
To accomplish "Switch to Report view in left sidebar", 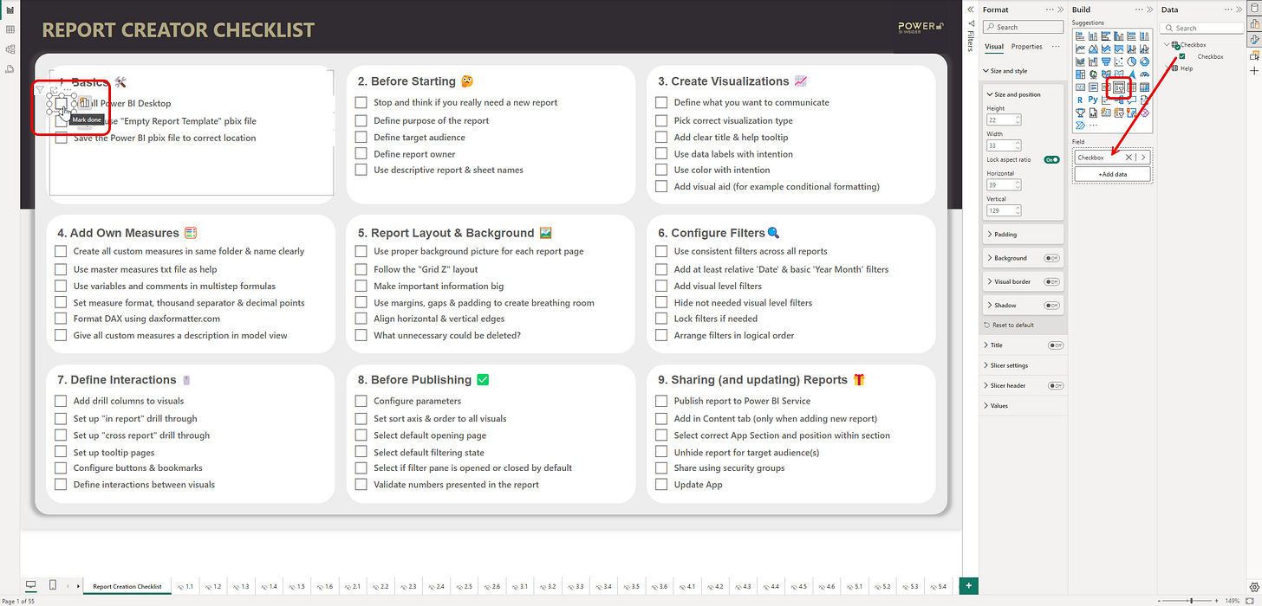I will tap(10, 10).
